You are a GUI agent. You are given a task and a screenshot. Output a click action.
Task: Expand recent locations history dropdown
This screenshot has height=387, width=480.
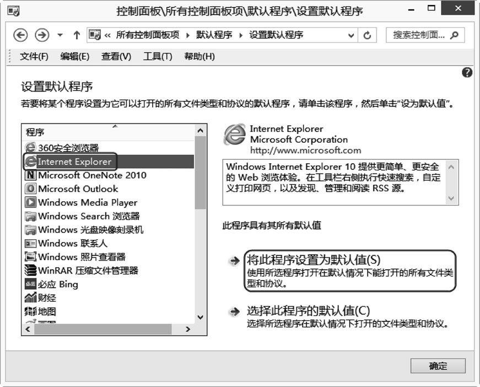[x=60, y=35]
